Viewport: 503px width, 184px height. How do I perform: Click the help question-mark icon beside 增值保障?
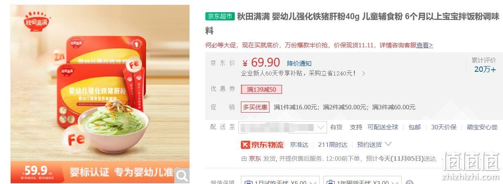(410, 182)
